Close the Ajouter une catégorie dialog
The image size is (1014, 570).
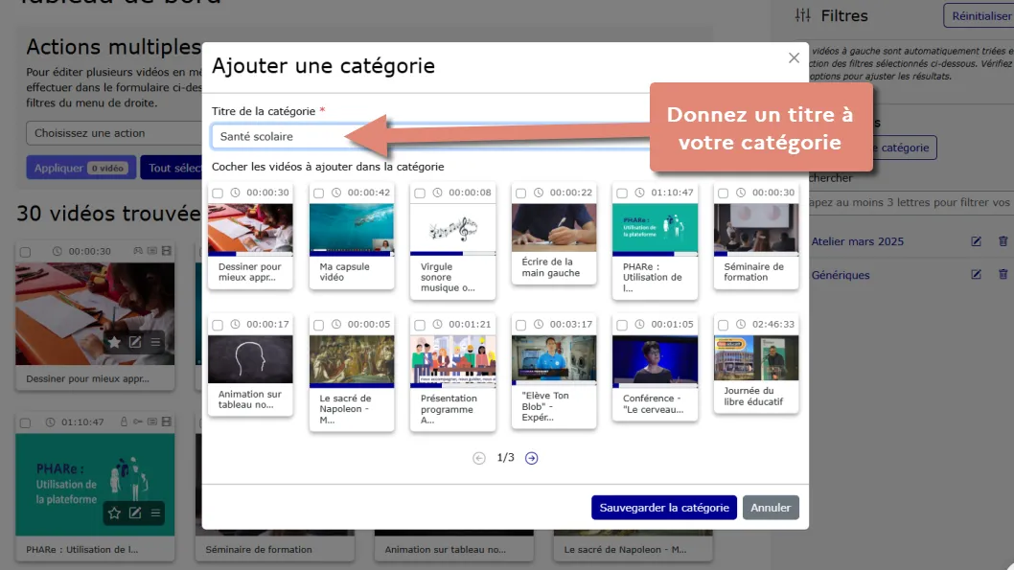pos(794,58)
